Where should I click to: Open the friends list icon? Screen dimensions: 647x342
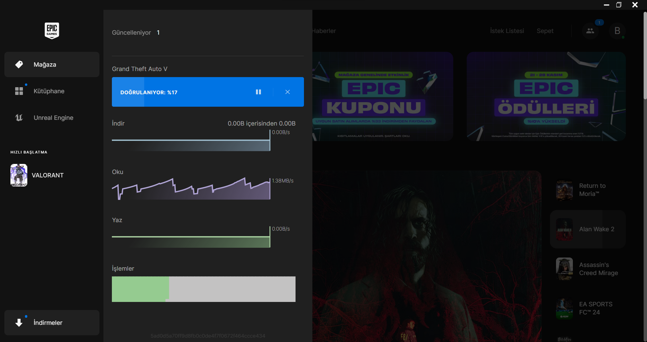coord(590,31)
